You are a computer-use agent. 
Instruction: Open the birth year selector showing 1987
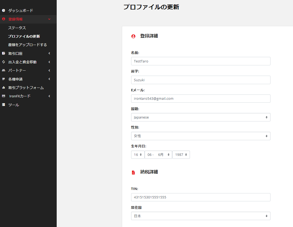pyautogui.click(x=181, y=155)
